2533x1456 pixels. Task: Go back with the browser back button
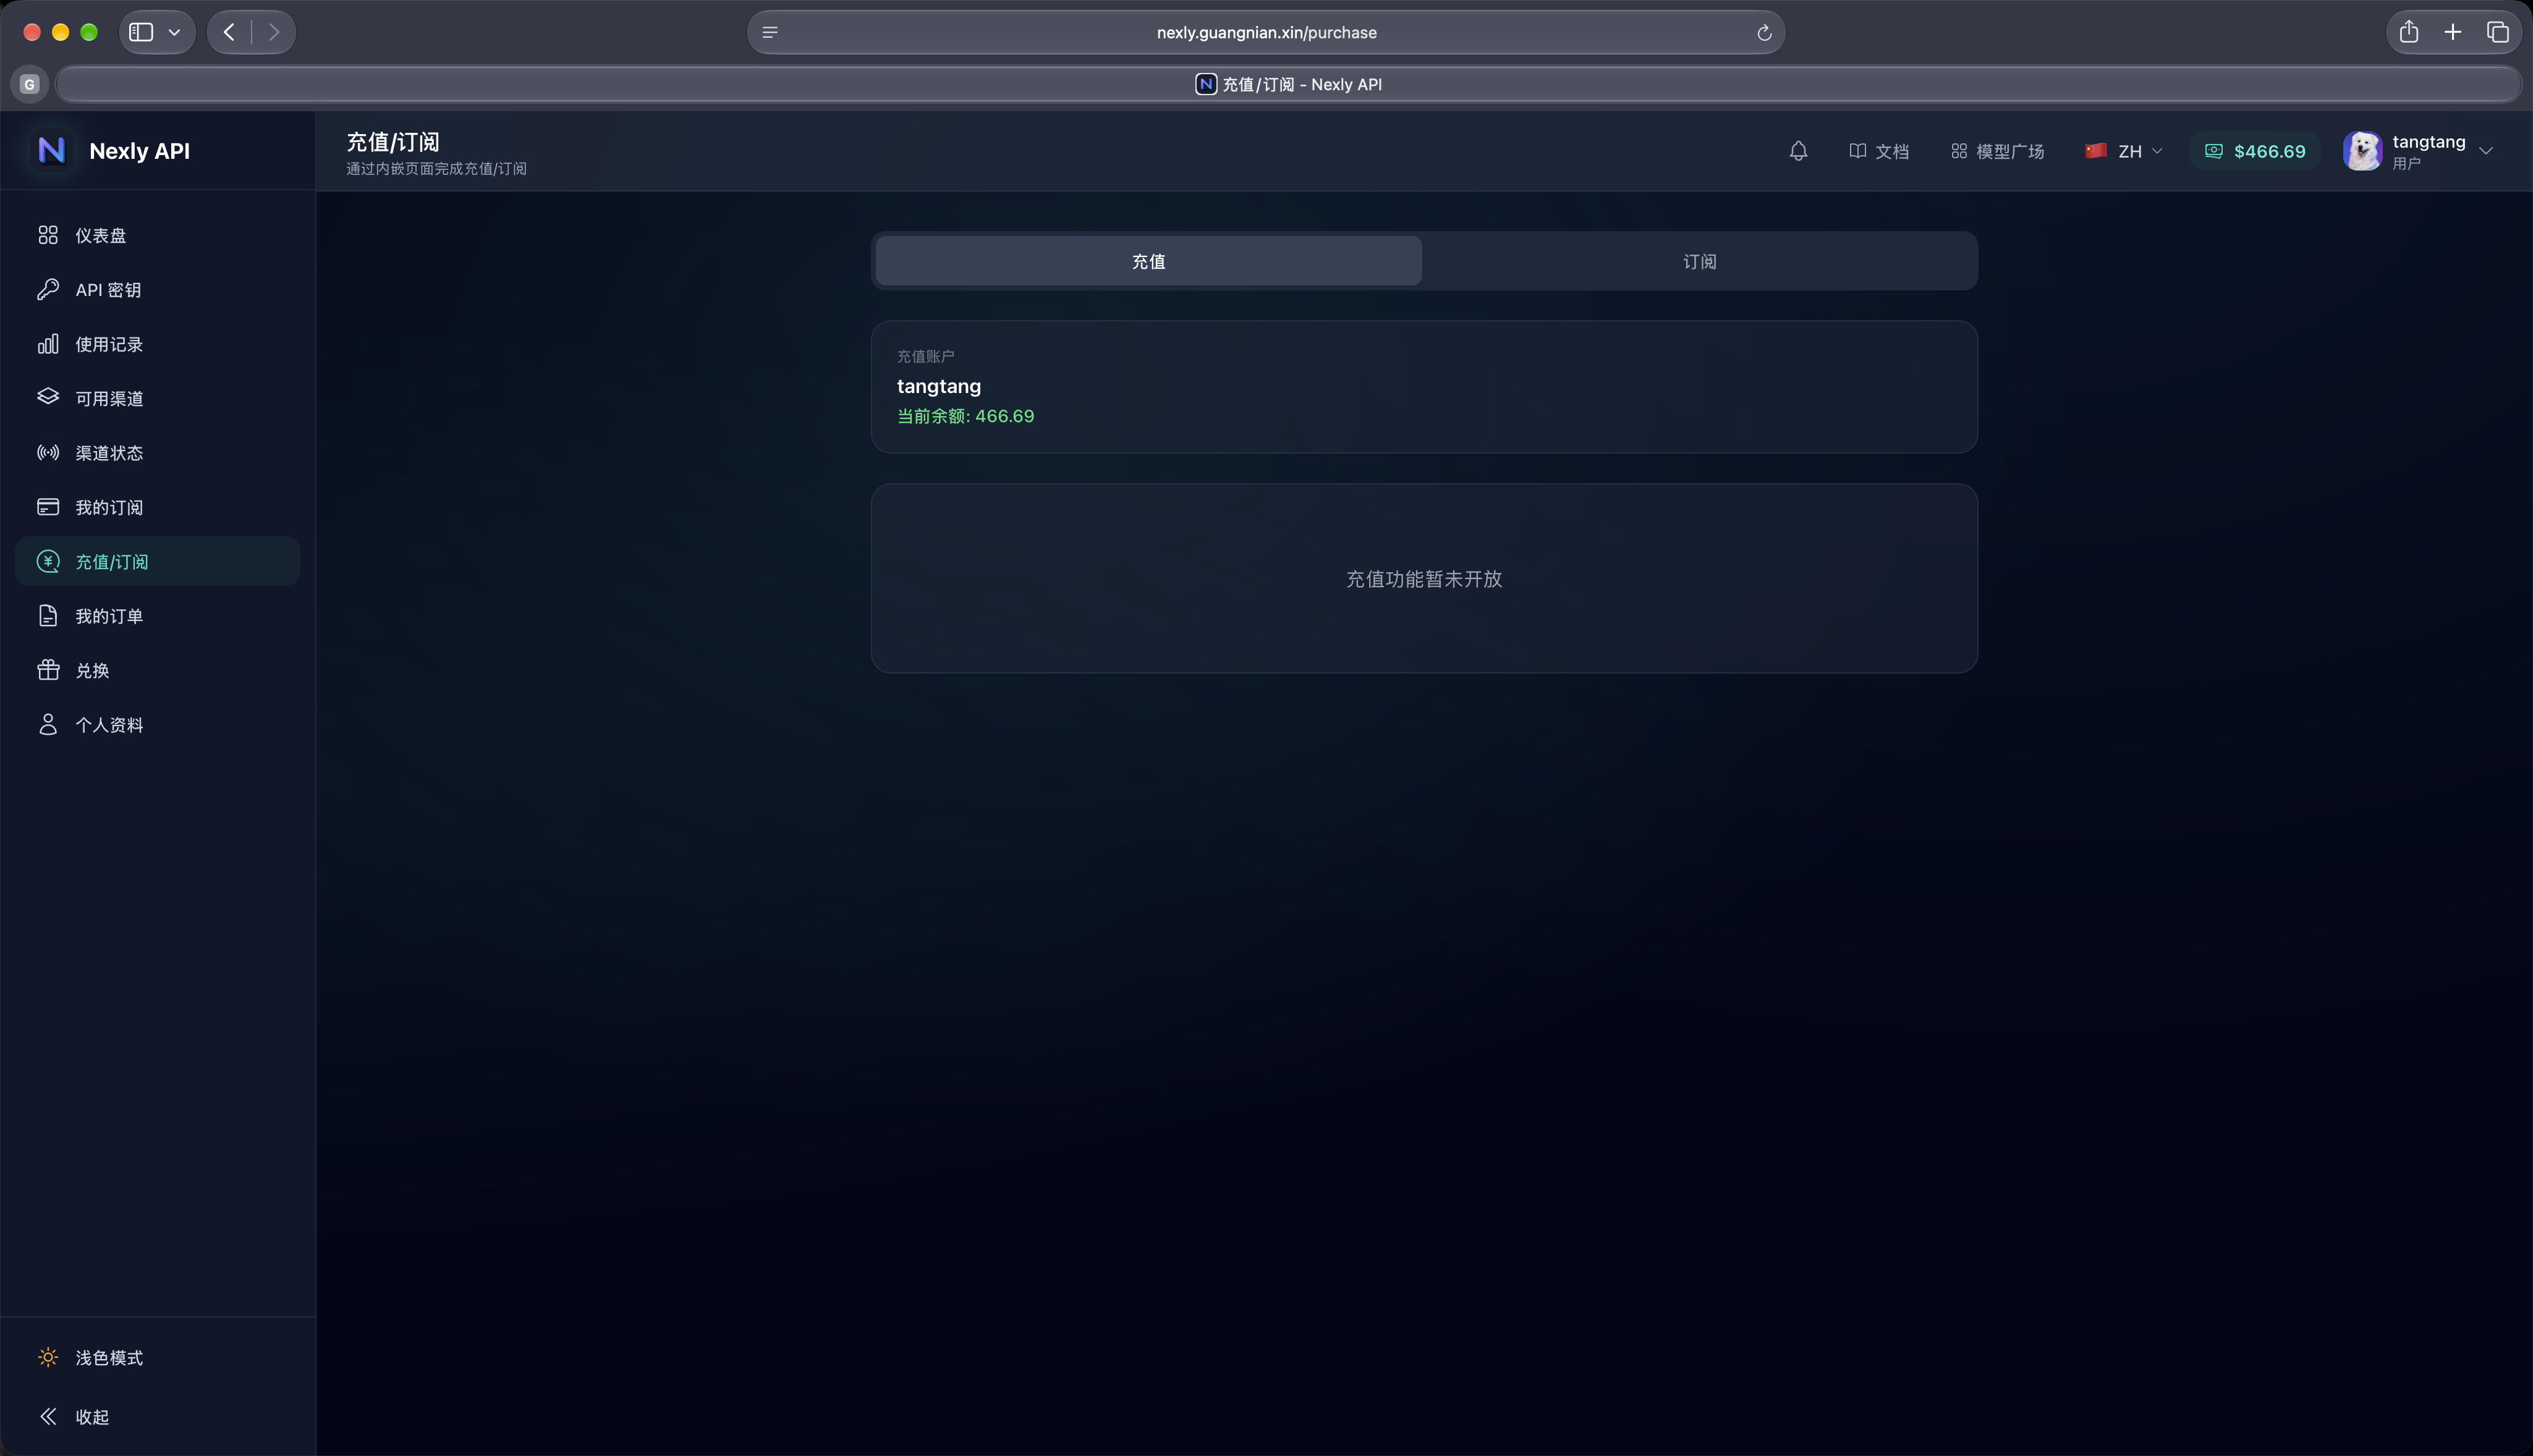coord(229,32)
